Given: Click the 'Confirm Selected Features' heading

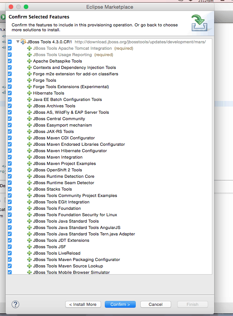Looking at the screenshot, I should click(x=39, y=17).
